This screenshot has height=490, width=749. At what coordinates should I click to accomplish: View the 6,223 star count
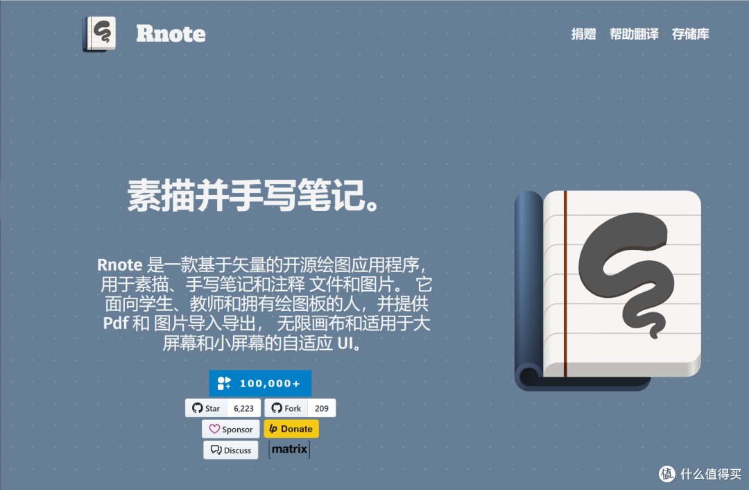point(243,408)
